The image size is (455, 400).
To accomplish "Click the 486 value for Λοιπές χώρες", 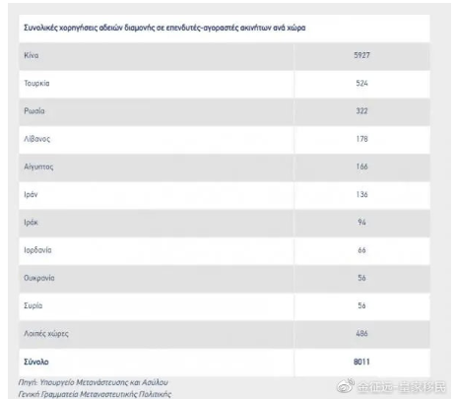I will (361, 334).
